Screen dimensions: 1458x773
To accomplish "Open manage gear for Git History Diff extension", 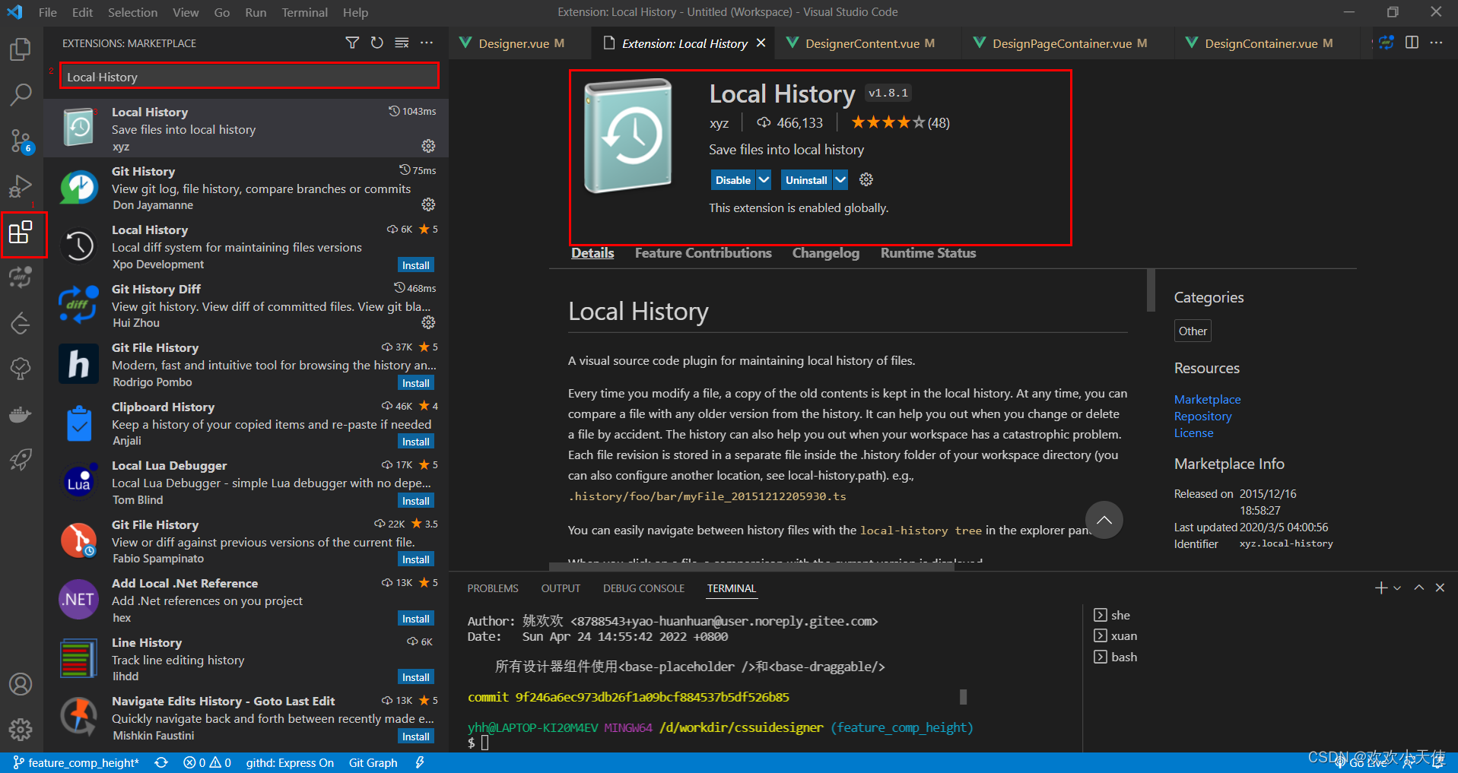I will click(x=428, y=322).
